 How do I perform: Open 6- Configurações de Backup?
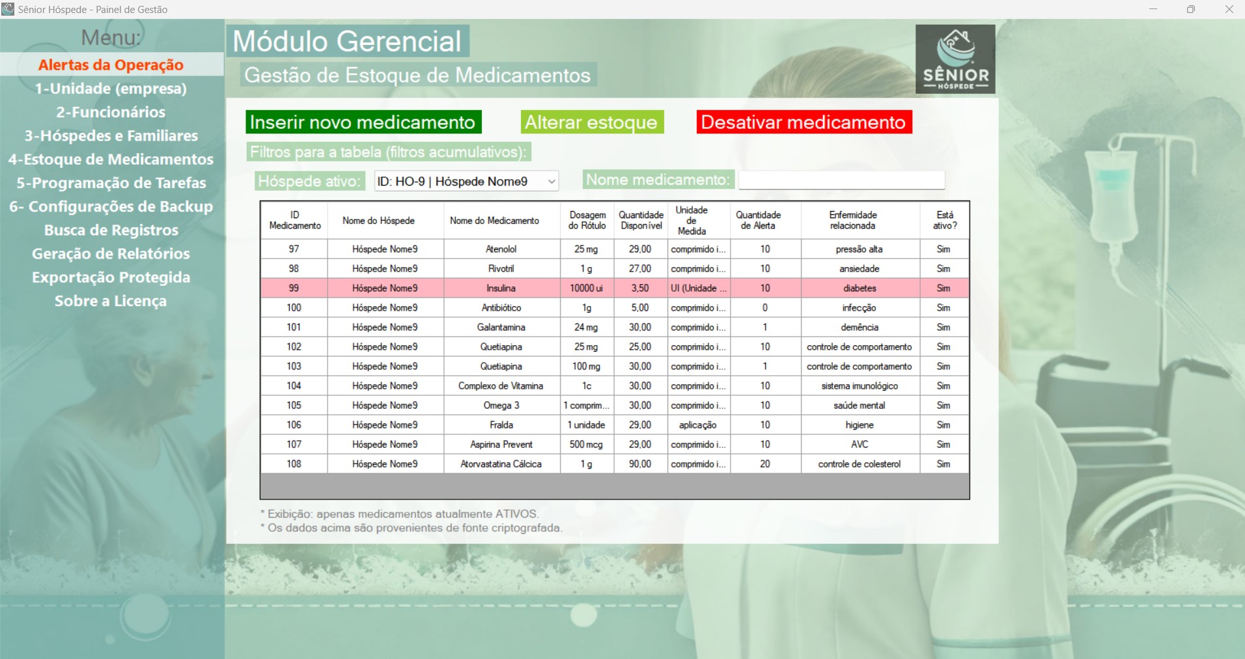click(111, 206)
